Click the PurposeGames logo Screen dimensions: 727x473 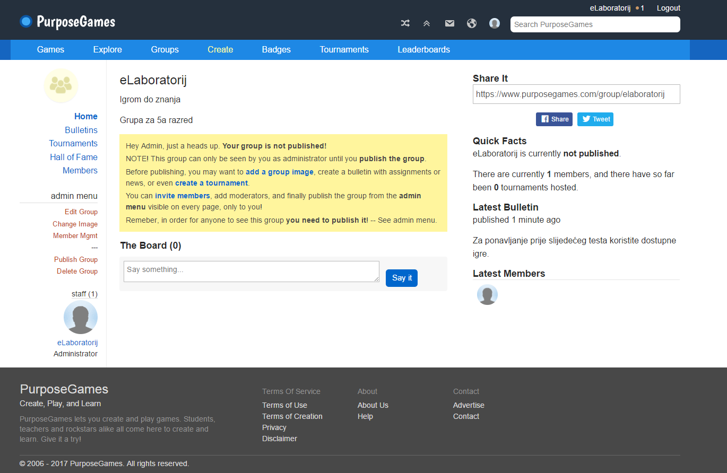[x=67, y=22]
